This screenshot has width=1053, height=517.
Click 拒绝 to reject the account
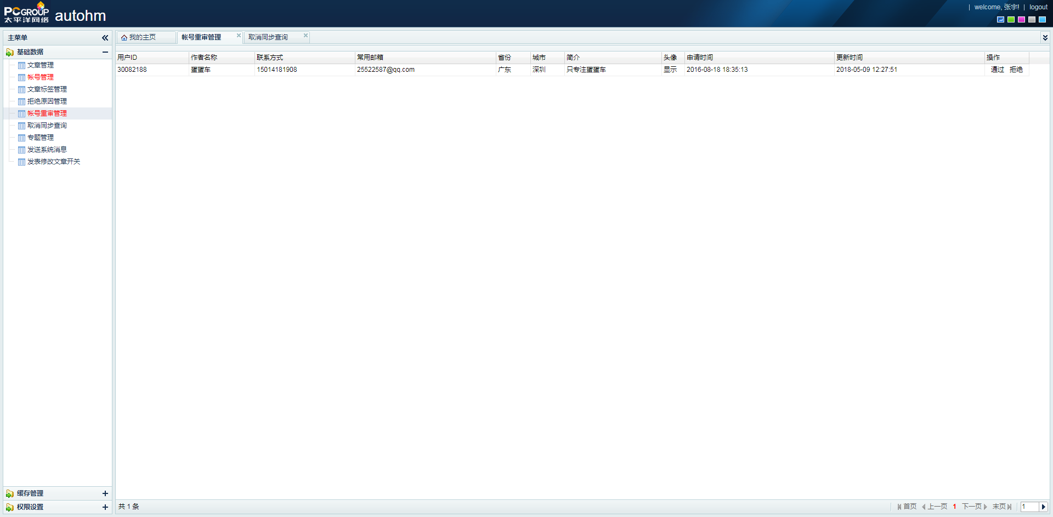click(1016, 70)
